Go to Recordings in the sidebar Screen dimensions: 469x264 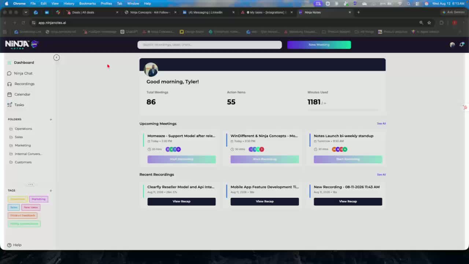point(21,84)
